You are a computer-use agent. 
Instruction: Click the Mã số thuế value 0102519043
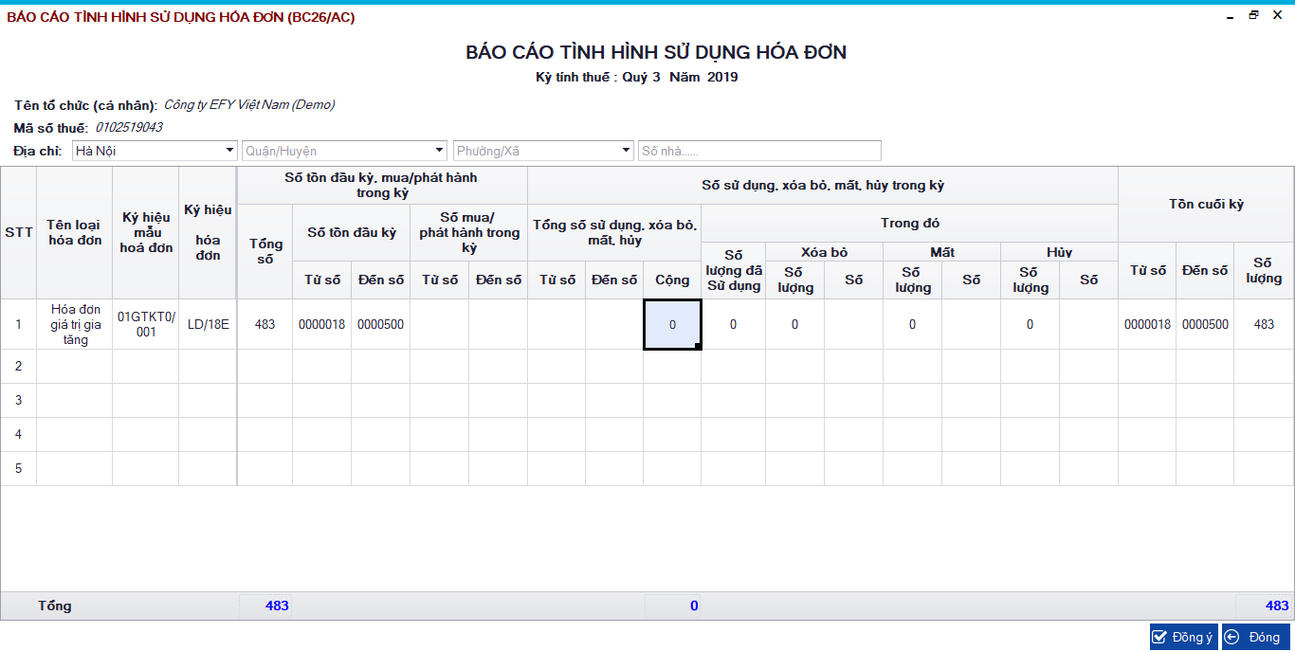click(129, 127)
